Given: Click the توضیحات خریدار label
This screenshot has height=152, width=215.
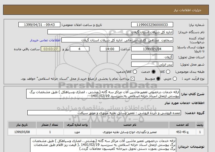Looking at the screenshot, I should [191, 147].
